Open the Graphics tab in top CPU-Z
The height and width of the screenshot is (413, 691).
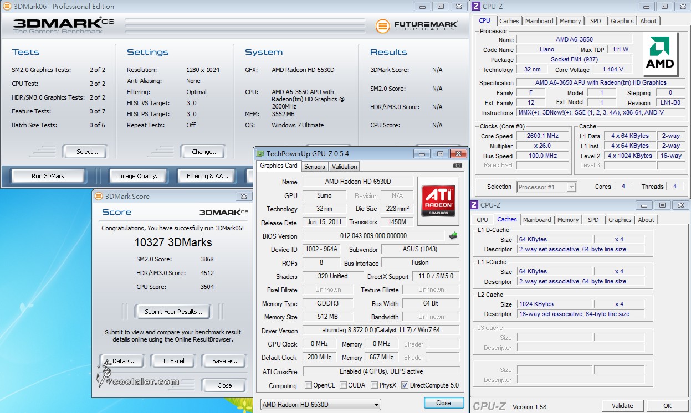(x=622, y=21)
